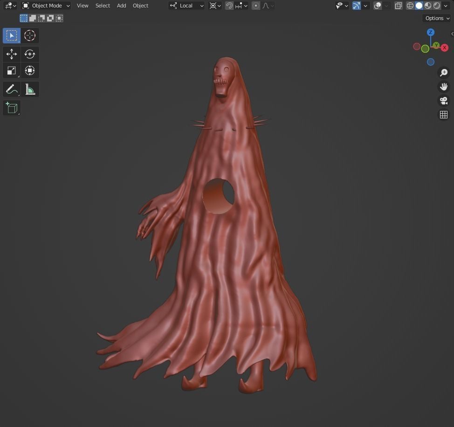Enable snapping with the magnet icon
Viewport: 454px width, 427px height.
pyautogui.click(x=229, y=6)
